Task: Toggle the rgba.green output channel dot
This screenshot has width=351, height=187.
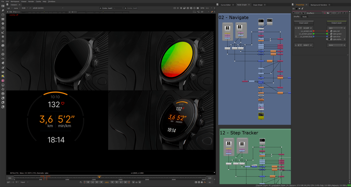Action: 327,34
